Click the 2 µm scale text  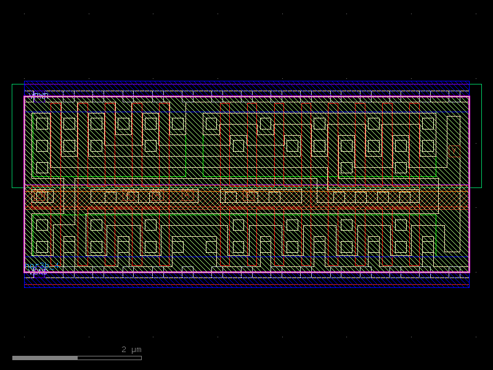click(x=131, y=350)
